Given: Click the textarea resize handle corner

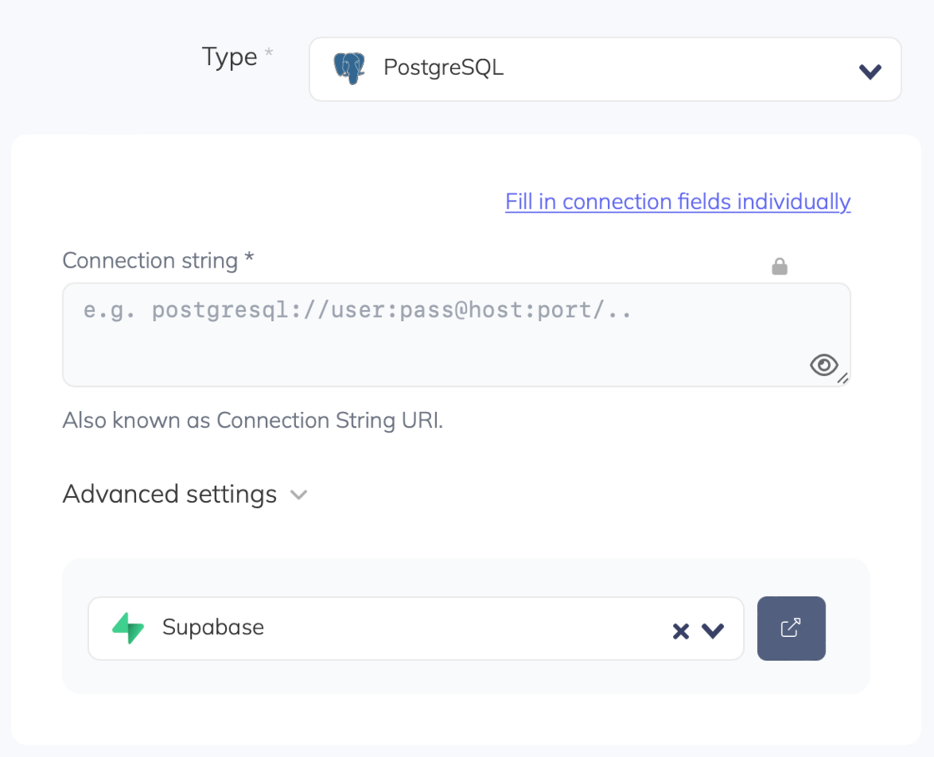Looking at the screenshot, I should coord(843,378).
